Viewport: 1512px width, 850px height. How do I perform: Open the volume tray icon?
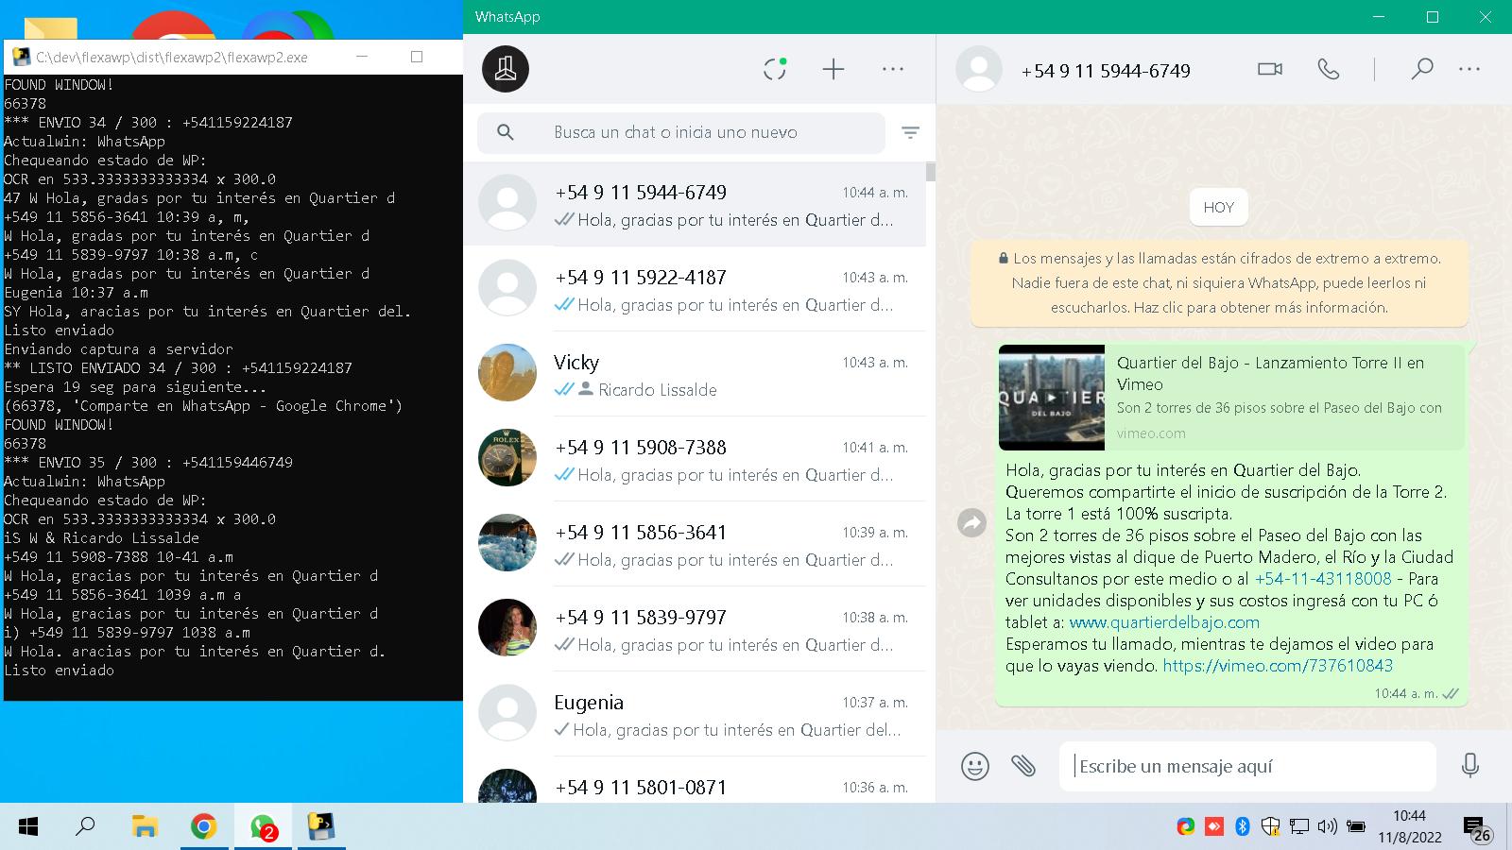[x=1328, y=826]
